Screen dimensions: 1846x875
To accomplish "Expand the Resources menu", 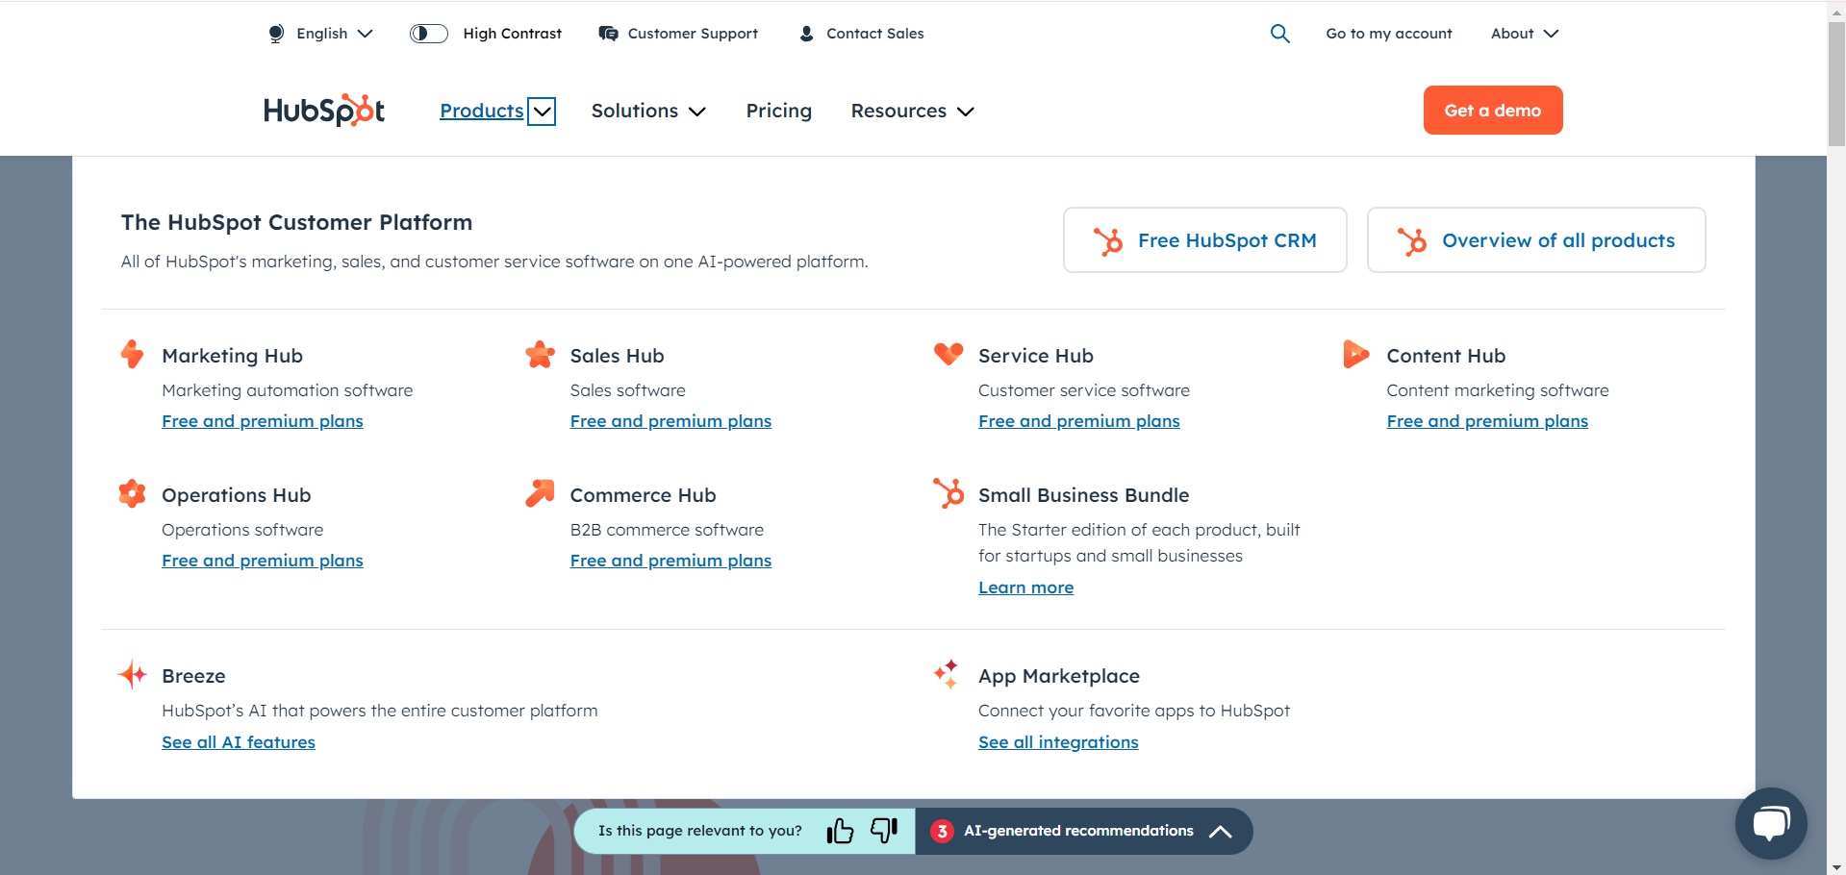I will 912,112.
